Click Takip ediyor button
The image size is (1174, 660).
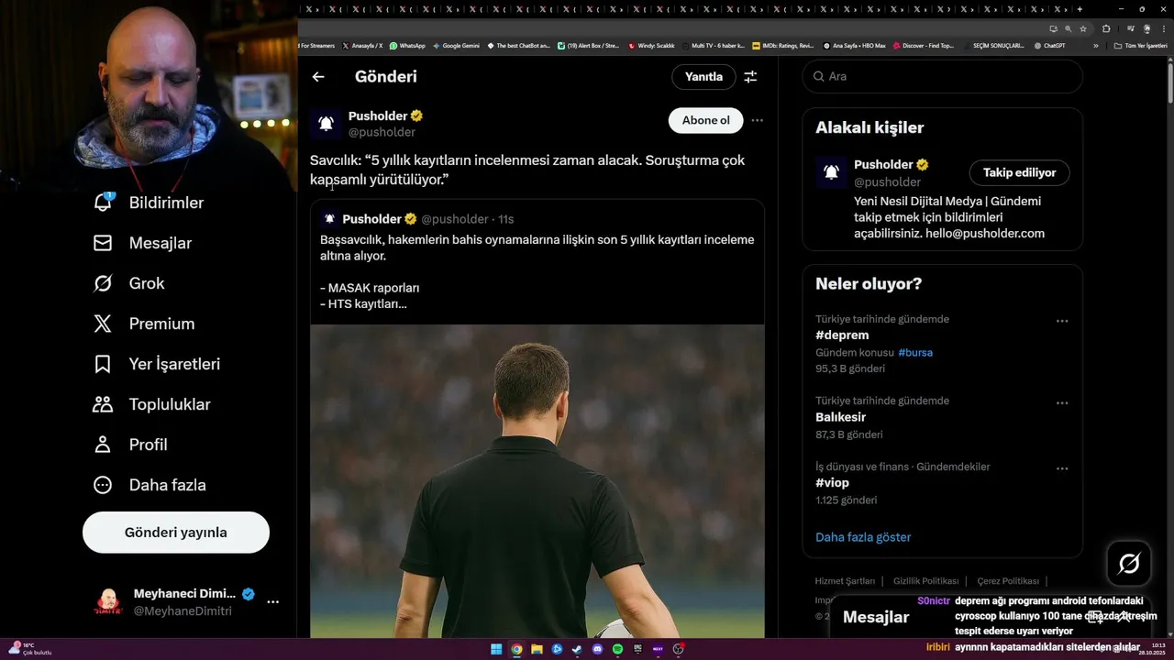click(1019, 172)
